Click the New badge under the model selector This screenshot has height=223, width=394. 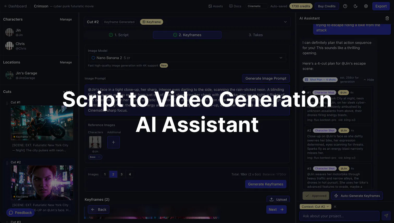coord(164,66)
